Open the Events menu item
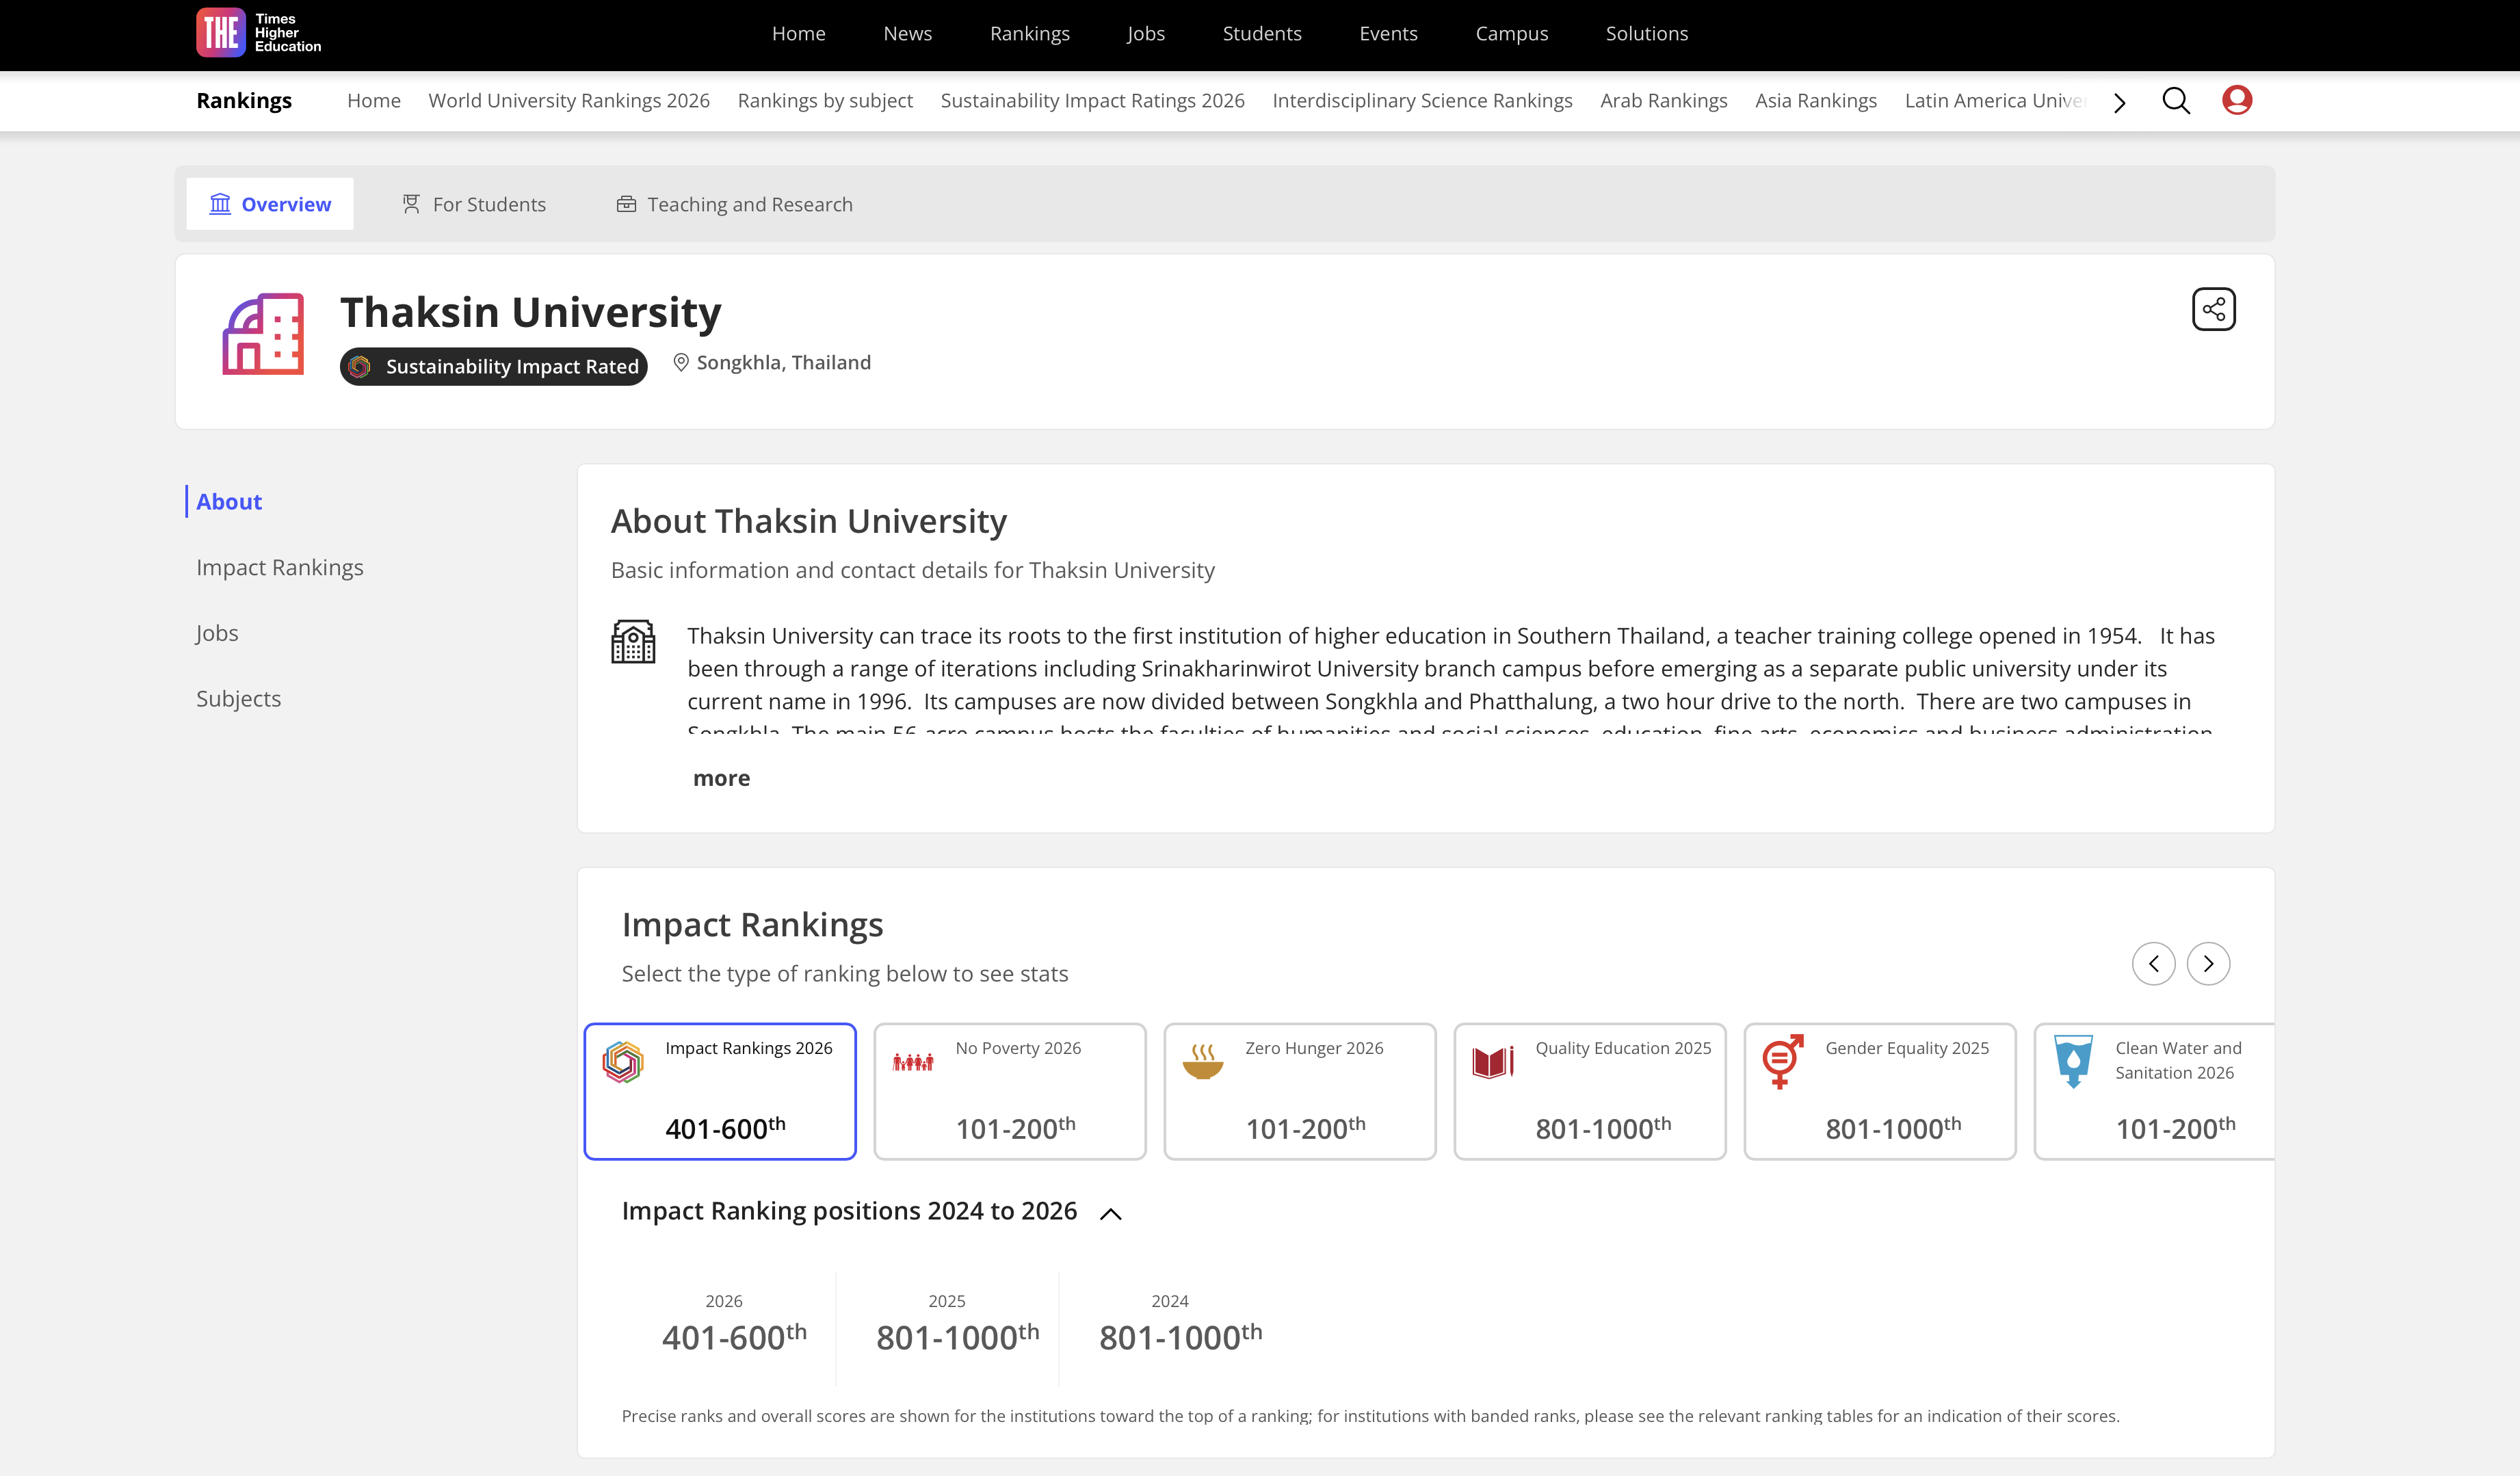 pyautogui.click(x=1388, y=33)
